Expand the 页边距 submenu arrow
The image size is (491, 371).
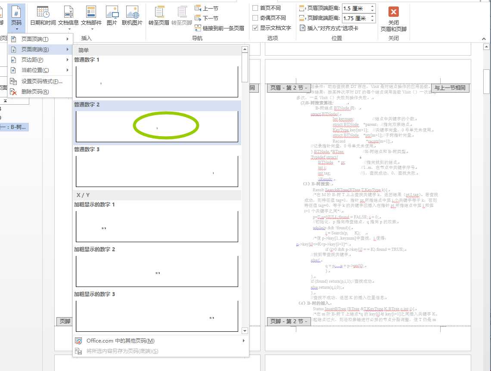67,60
